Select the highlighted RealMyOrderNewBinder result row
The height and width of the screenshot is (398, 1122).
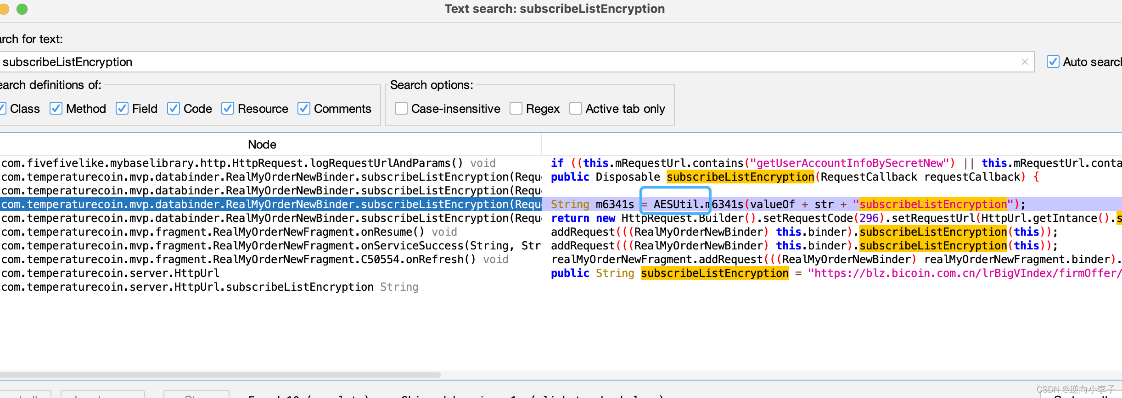270,205
